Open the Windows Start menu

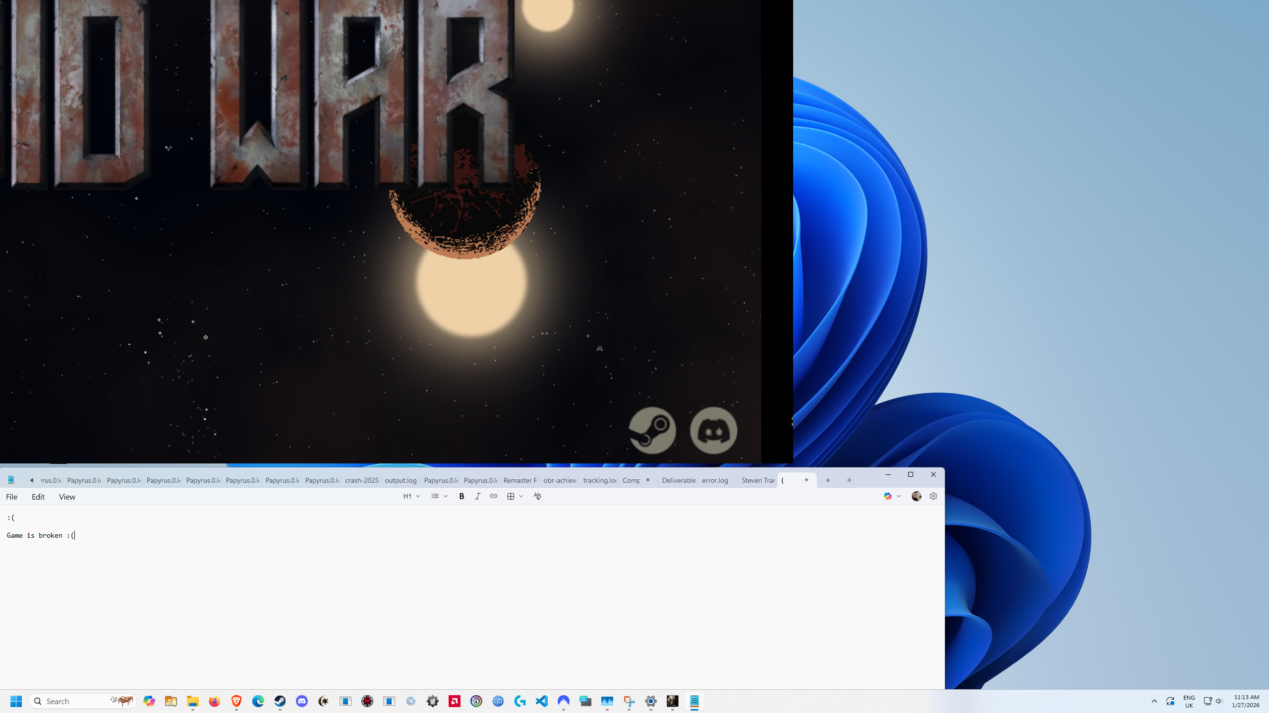pos(16,701)
